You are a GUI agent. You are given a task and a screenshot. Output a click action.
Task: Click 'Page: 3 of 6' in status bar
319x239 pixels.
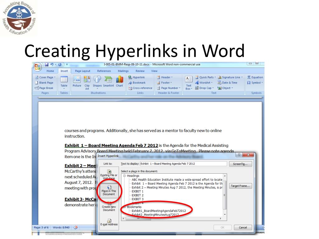pyautogui.click(x=41, y=227)
